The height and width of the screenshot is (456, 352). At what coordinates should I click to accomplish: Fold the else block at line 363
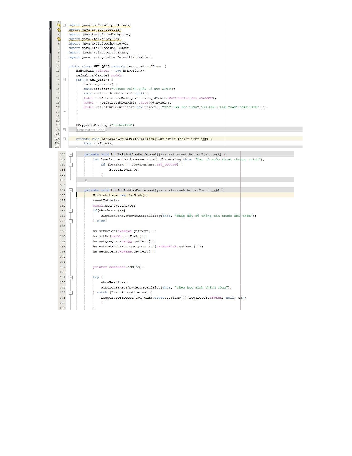tap(71, 221)
